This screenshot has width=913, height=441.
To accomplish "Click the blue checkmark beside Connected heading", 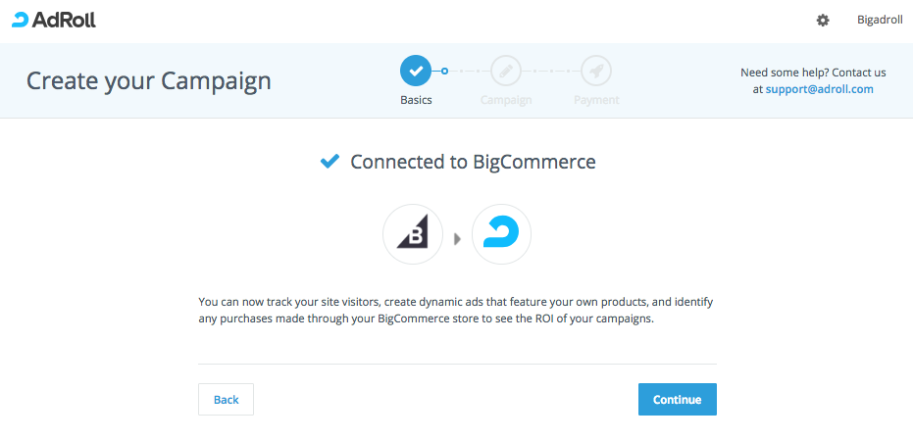I will point(330,162).
